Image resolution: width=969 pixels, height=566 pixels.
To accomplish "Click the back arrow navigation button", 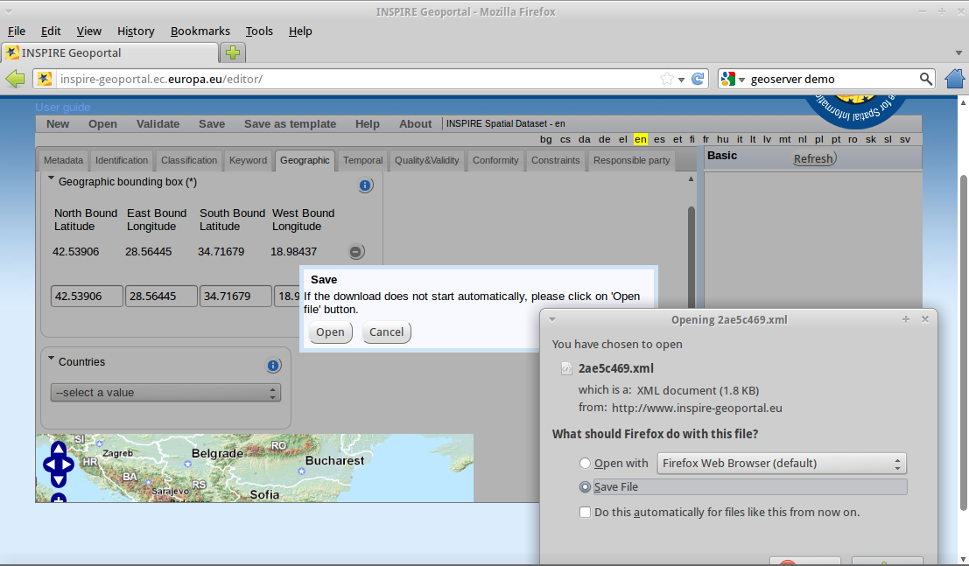I will point(15,79).
